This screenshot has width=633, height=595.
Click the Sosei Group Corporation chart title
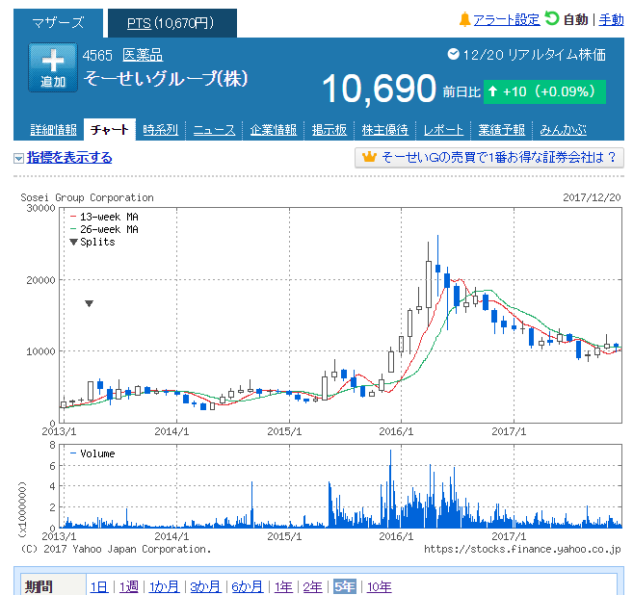pos(88,197)
